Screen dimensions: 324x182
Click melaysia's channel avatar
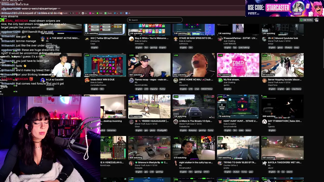click(131, 163)
